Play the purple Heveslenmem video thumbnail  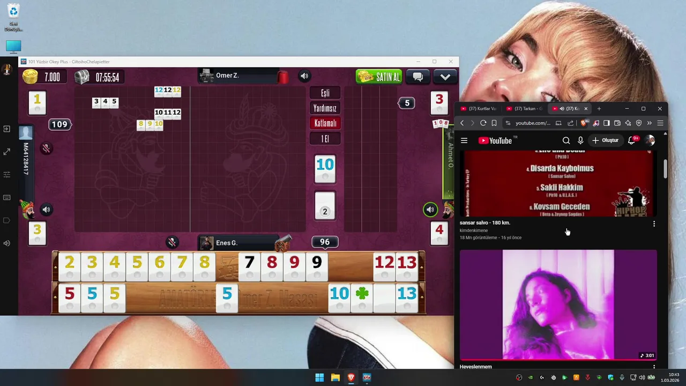pos(558,305)
